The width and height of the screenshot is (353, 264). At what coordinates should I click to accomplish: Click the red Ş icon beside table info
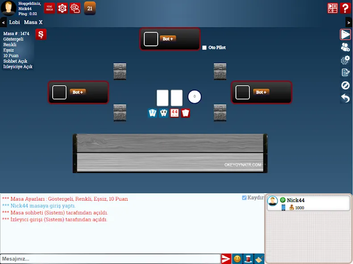[x=41, y=35]
